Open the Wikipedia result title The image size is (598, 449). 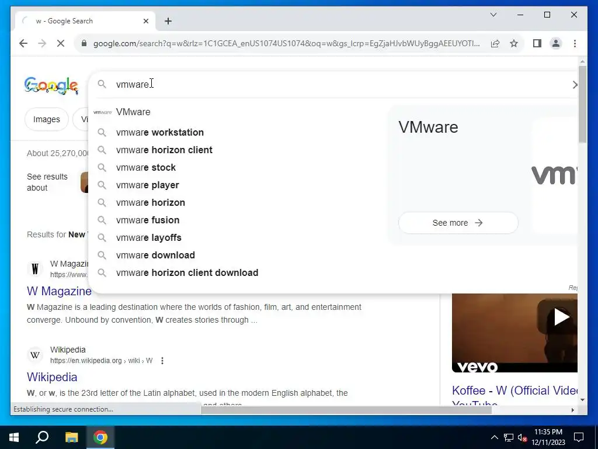click(52, 377)
